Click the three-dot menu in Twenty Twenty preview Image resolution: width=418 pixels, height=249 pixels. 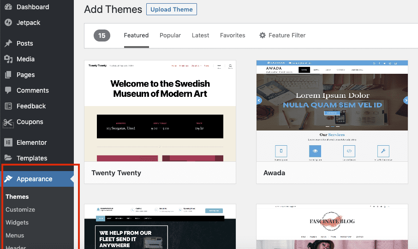219,66
